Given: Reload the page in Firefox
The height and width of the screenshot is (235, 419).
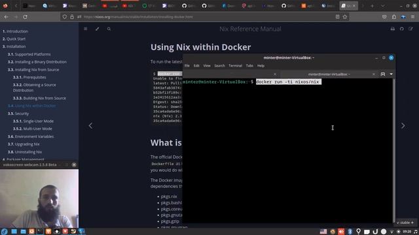Looking at the screenshot, I should (x=25, y=17).
